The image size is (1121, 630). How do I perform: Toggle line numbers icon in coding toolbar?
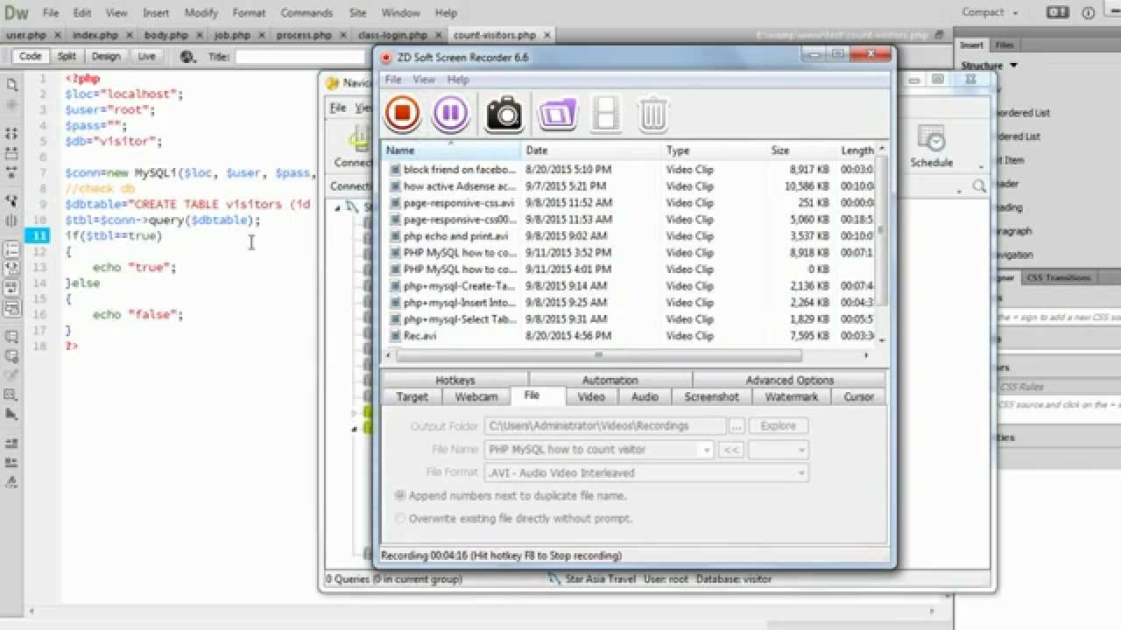(12, 249)
